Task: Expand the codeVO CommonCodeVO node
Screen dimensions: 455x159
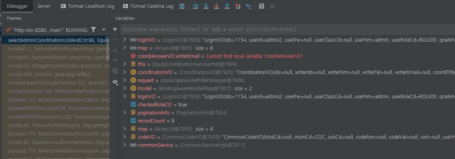Action: point(125,137)
